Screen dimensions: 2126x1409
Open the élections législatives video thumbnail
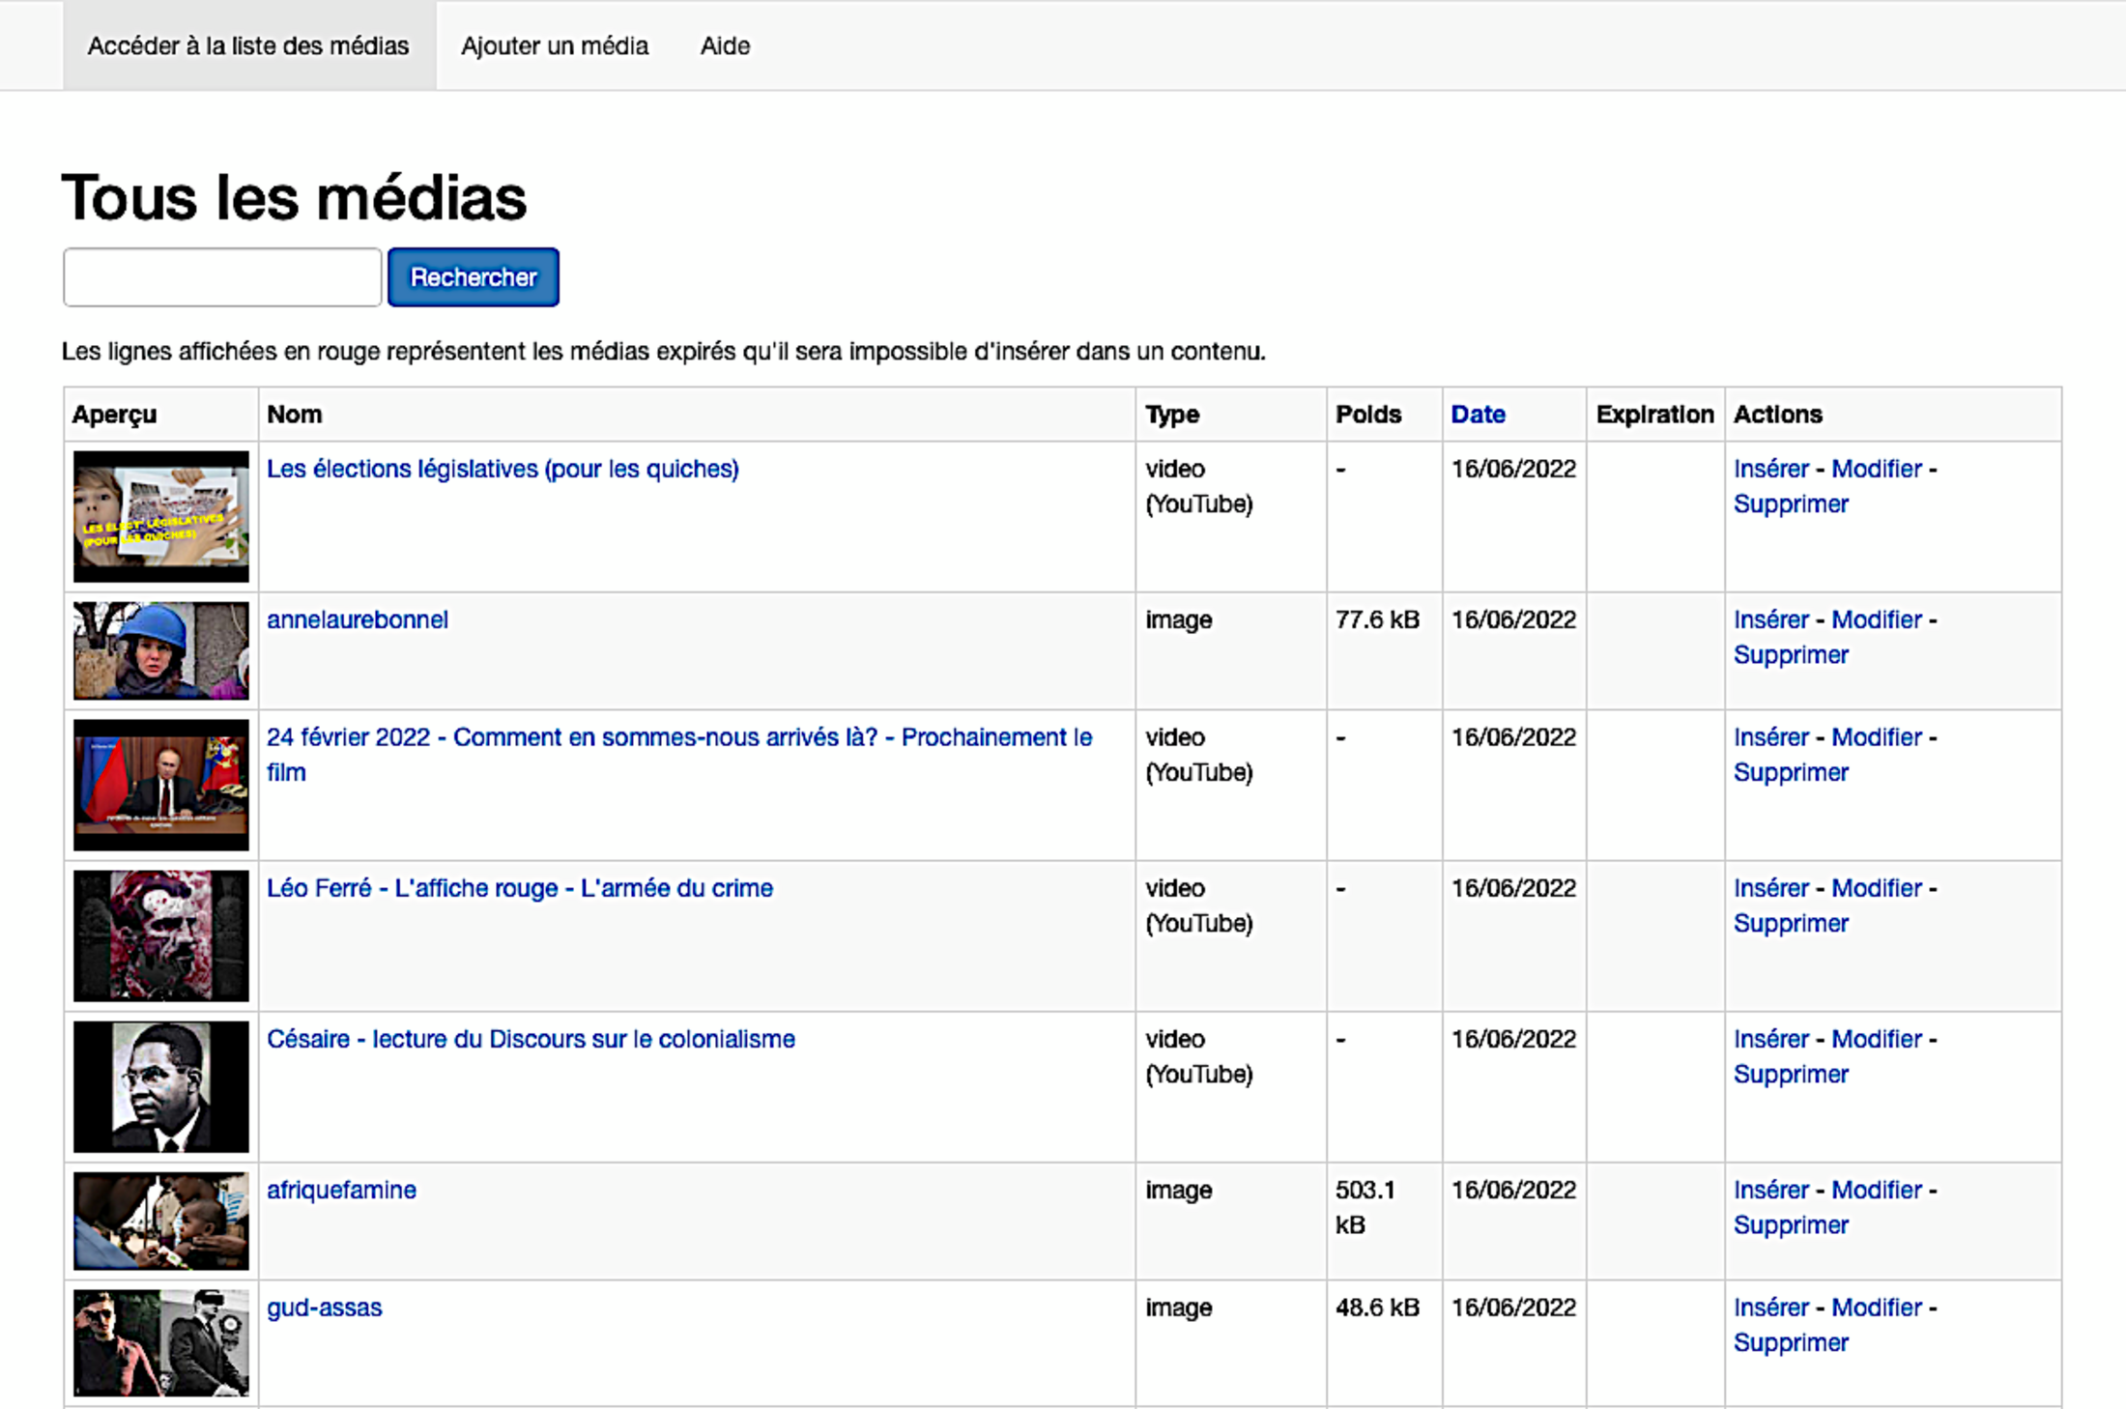[161, 516]
